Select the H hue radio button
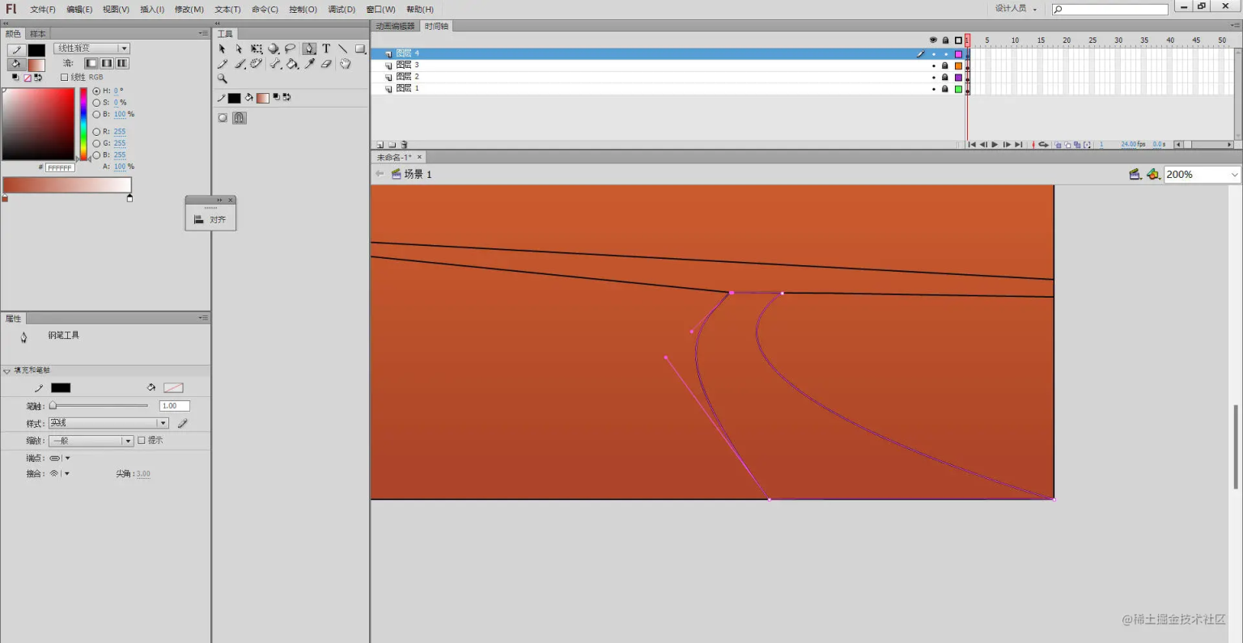 click(x=96, y=91)
